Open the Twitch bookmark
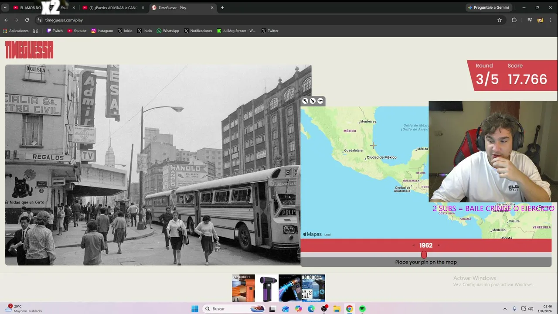Viewport: 558px width, 314px height. pos(55,31)
